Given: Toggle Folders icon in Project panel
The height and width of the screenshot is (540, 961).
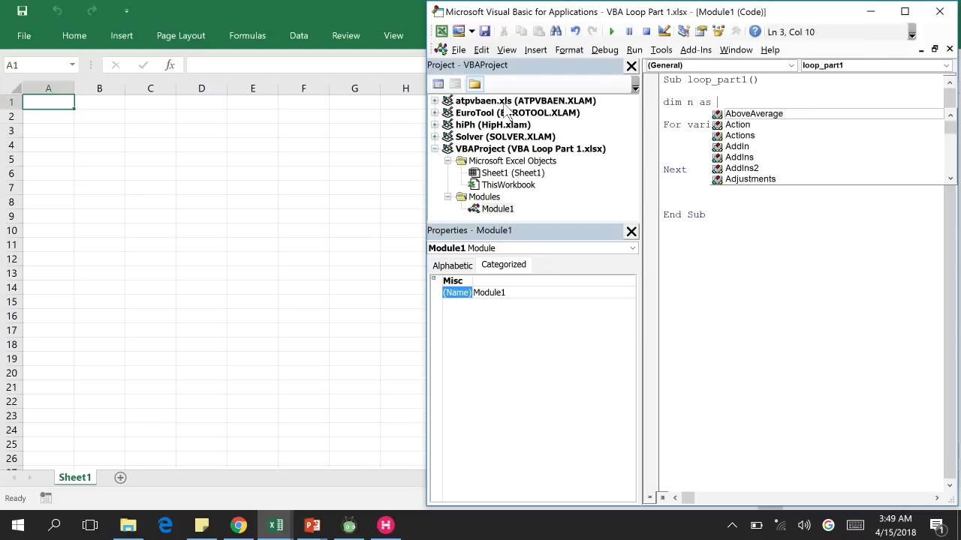Looking at the screenshot, I should 474,84.
